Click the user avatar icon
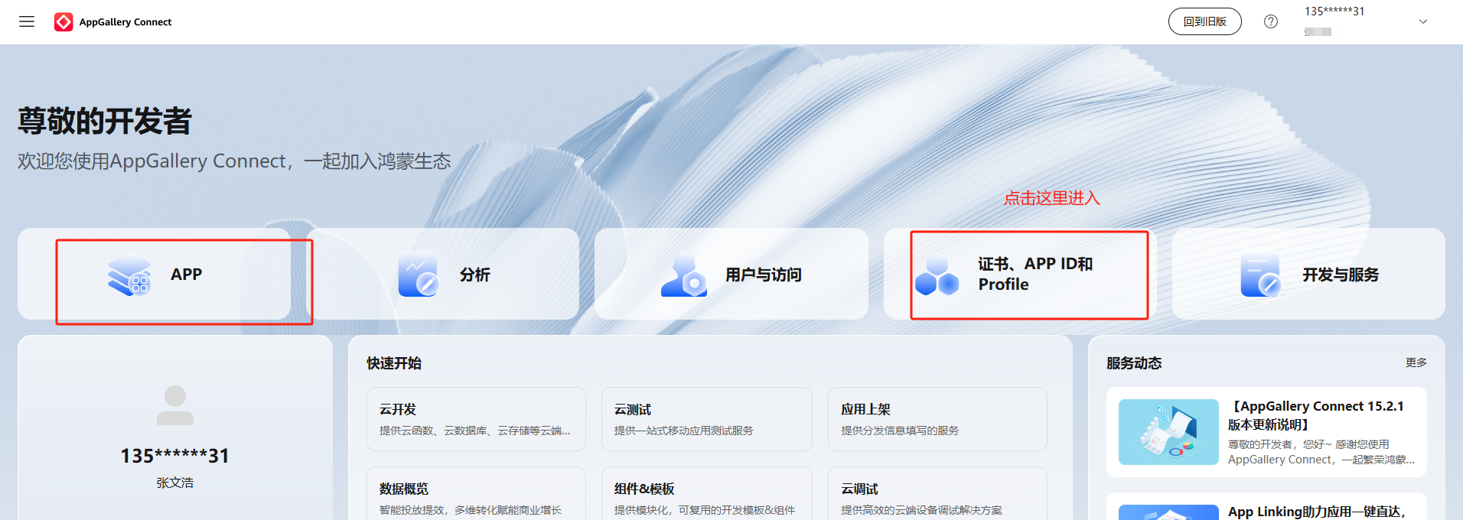 pos(175,405)
